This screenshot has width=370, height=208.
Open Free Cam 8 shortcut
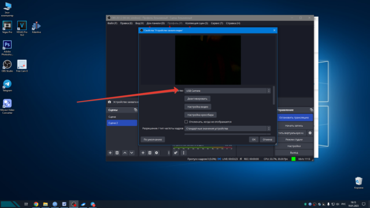22,66
